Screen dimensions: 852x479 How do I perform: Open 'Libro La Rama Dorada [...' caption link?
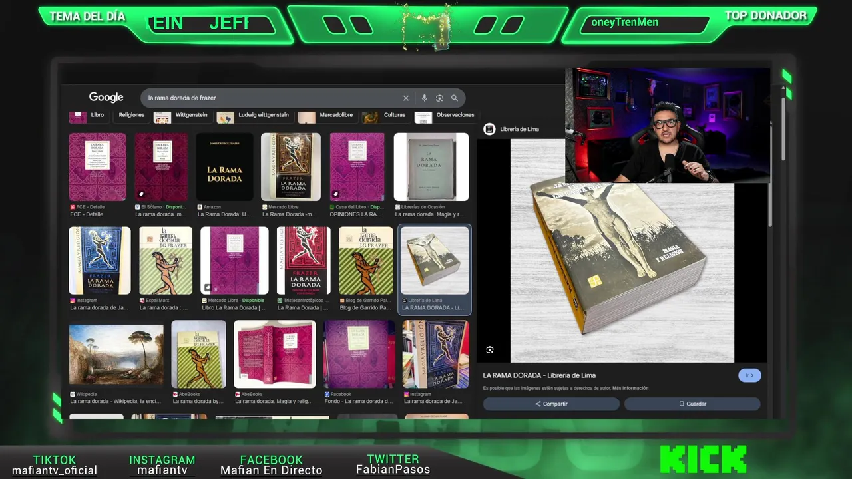pos(234,308)
